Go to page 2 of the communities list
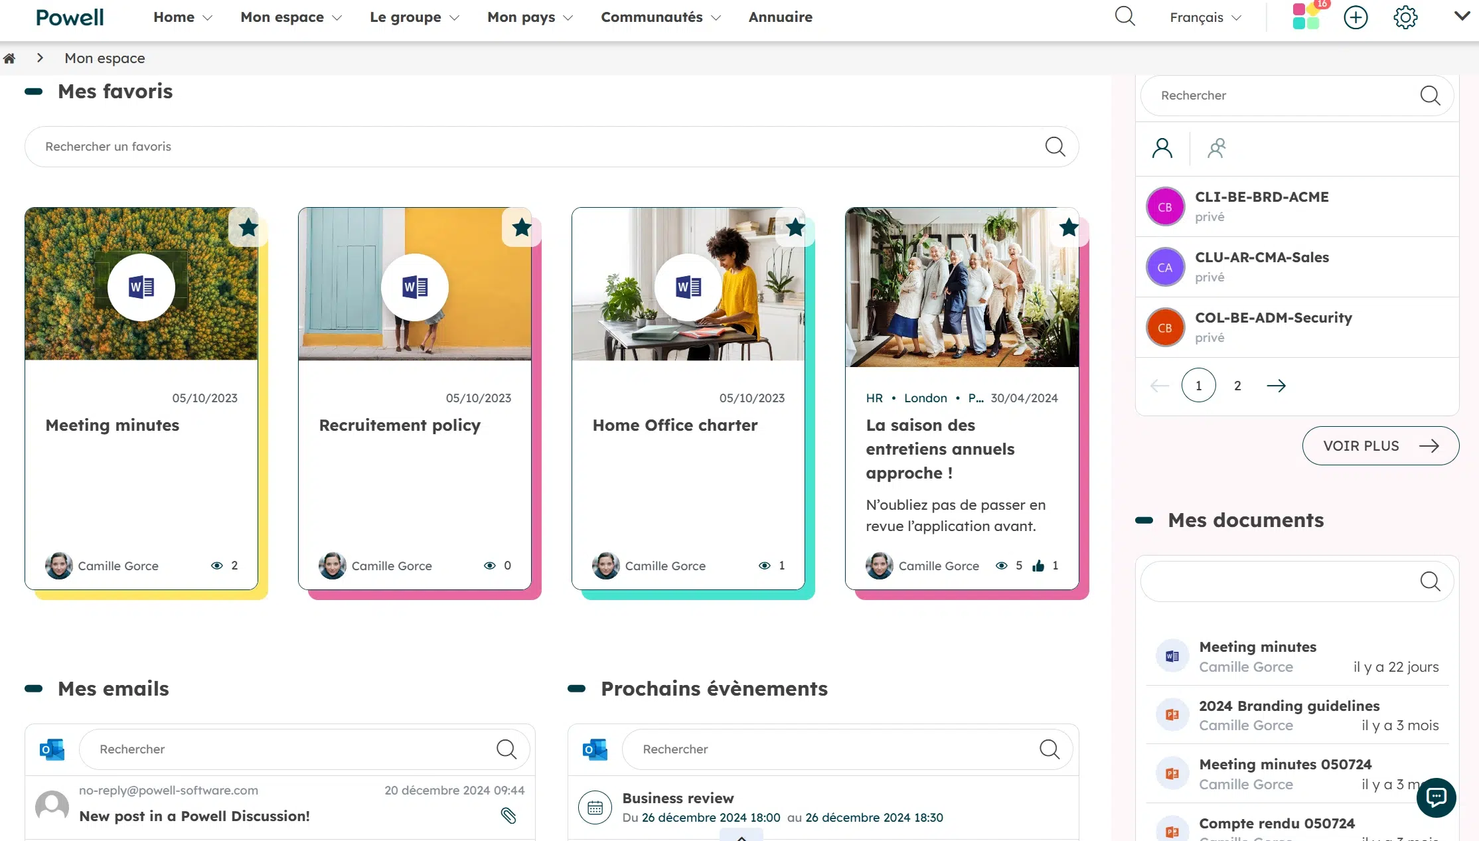This screenshot has height=841, width=1479. tap(1237, 385)
